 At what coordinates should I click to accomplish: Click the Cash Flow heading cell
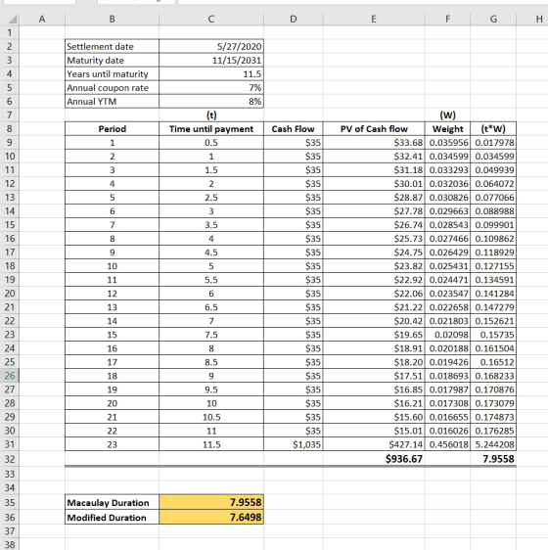pyautogui.click(x=294, y=129)
